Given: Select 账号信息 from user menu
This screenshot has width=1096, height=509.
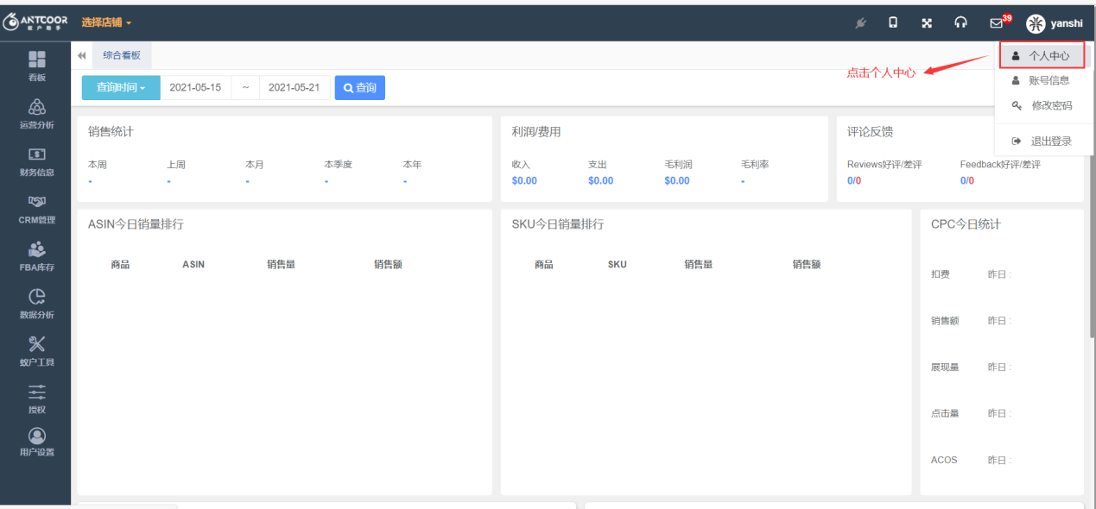Looking at the screenshot, I should tap(1041, 80).
